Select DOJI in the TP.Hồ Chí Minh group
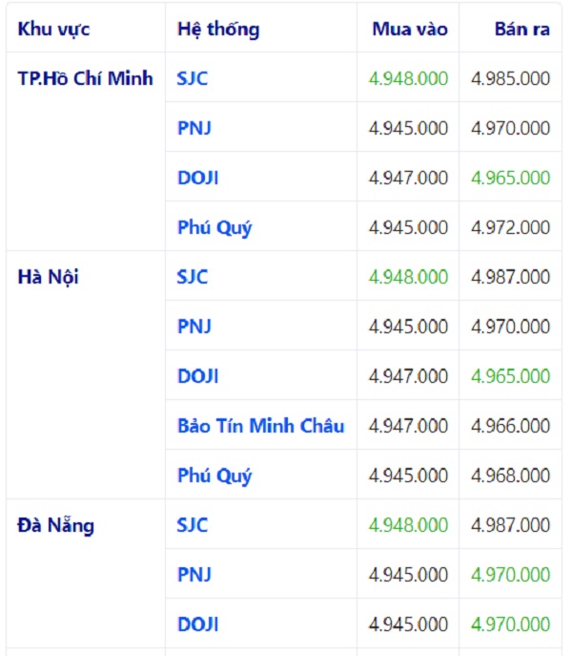Viewport: 572px width, 656px height. (x=197, y=178)
